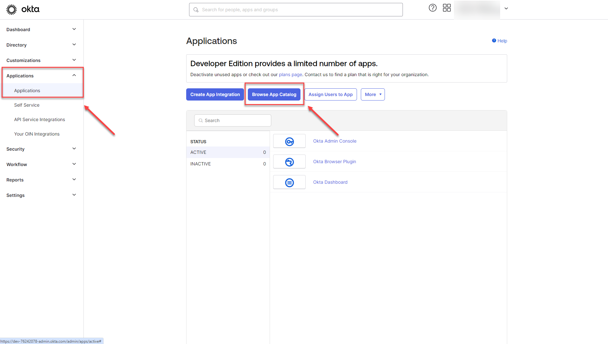The image size is (608, 344).
Task: Open the plans page link
Action: point(291,75)
